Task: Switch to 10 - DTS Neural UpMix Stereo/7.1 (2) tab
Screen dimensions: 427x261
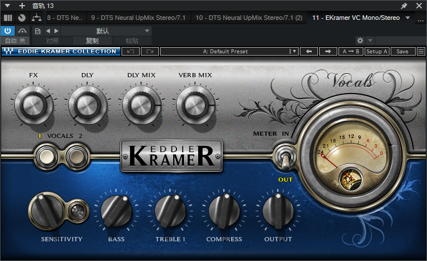Action: pyautogui.click(x=249, y=18)
